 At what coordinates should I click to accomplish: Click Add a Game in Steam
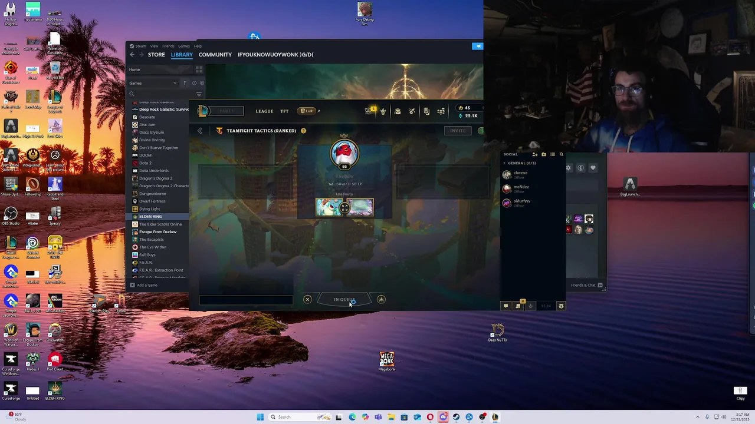pyautogui.click(x=143, y=285)
